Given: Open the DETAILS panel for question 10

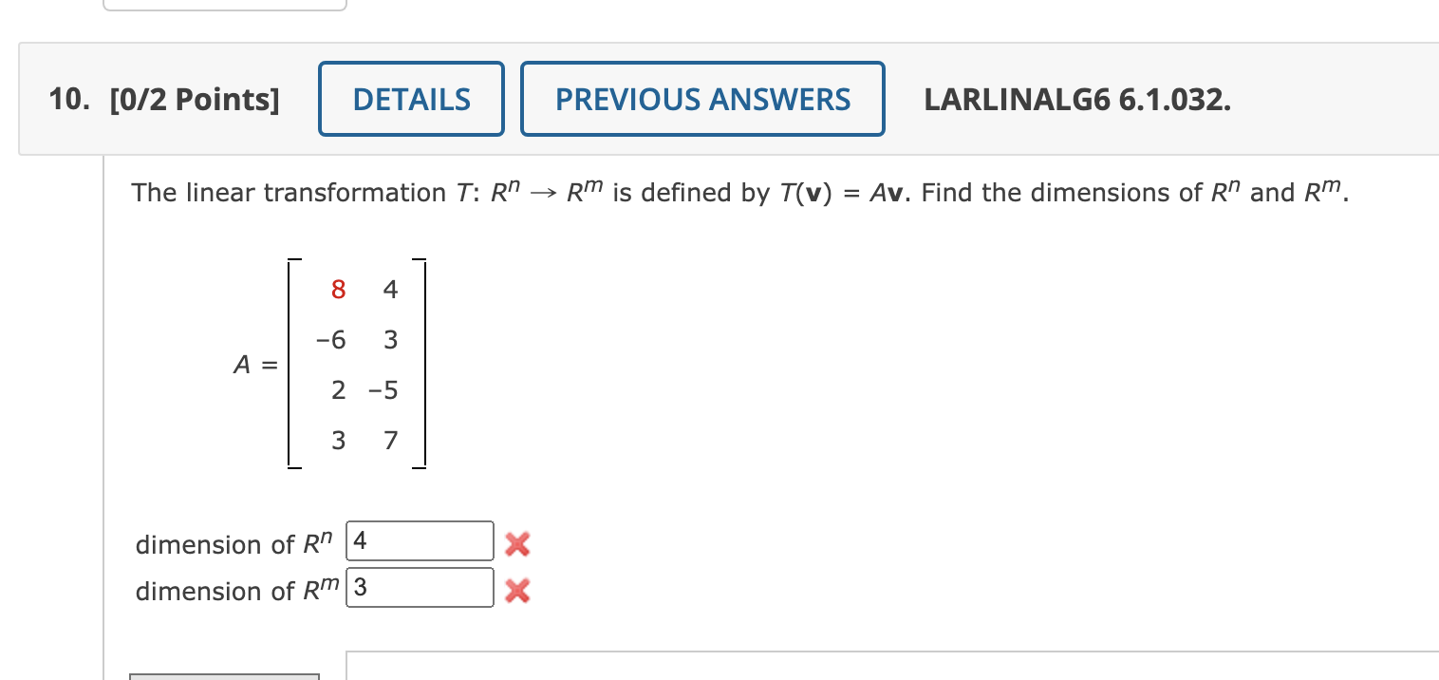Looking at the screenshot, I should [x=410, y=98].
